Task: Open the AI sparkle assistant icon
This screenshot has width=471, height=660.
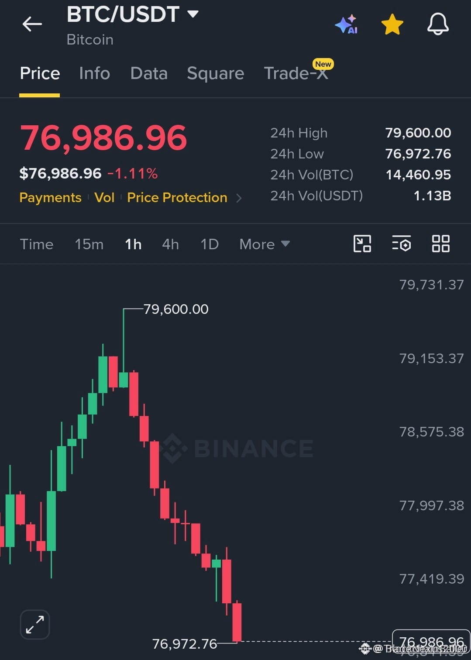Action: point(347,24)
